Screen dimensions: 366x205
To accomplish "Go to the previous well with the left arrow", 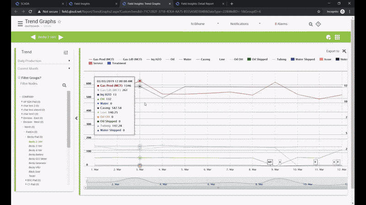I will [33, 37].
